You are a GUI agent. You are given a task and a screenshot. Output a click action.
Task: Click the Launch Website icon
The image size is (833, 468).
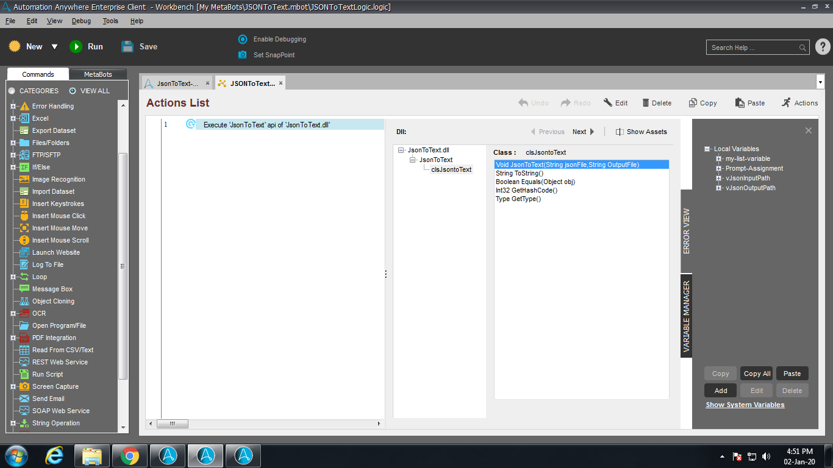24,252
